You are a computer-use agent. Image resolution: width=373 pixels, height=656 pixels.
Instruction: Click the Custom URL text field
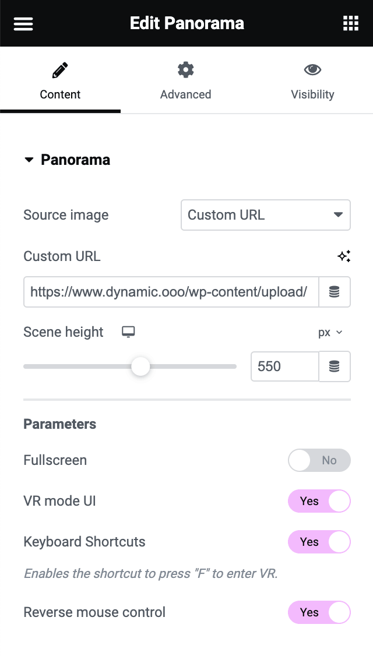tap(171, 292)
